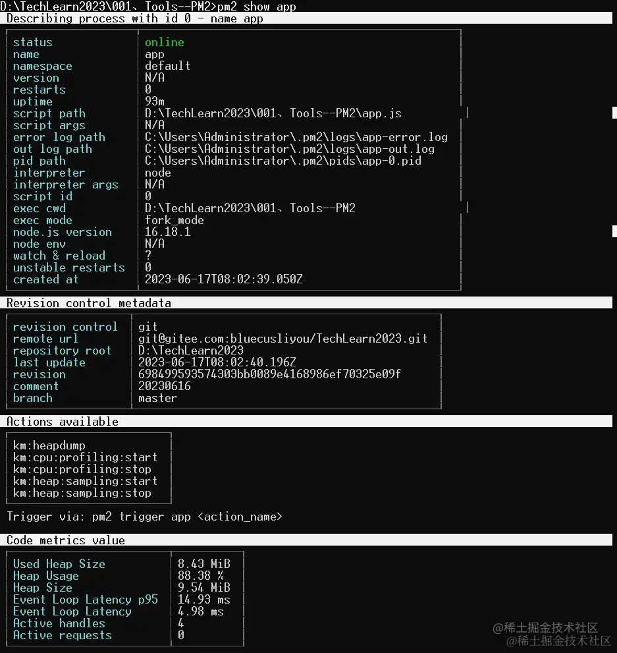The width and height of the screenshot is (617, 653).
Task: Click the 'Trigger via: pm2 trigger app' line
Action: tap(144, 517)
